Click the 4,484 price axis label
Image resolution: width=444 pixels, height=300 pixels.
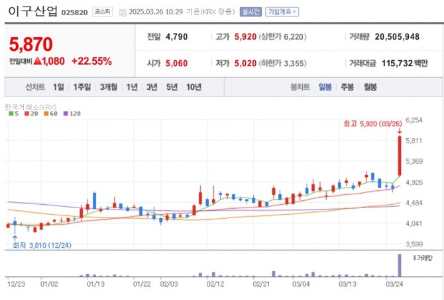[x=414, y=203]
